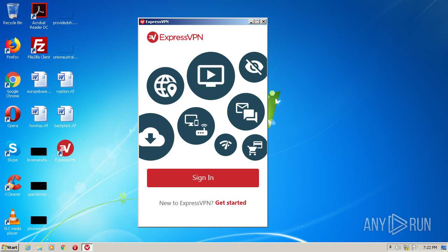Viewport: 448px width, 252px height.
Task: Switch to ExpressVPN taskbar button
Action: point(87,247)
